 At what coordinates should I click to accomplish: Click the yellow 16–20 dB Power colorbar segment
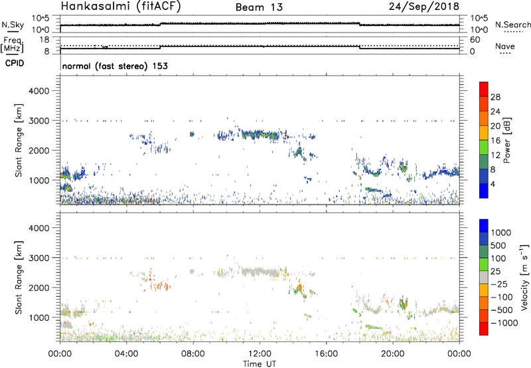tap(484, 132)
